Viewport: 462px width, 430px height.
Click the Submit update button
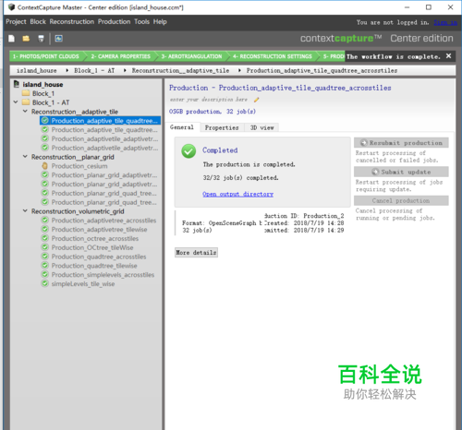pyautogui.click(x=401, y=172)
